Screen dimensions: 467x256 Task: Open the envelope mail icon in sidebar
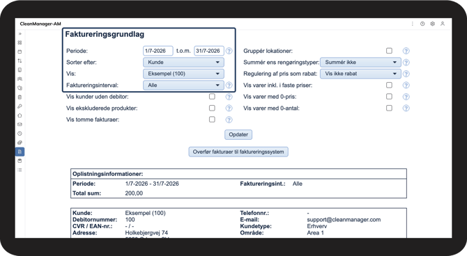20,125
